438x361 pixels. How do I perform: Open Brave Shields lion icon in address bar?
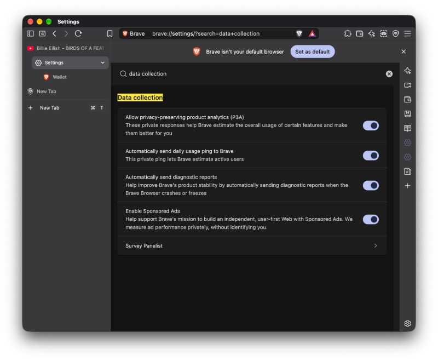299,33
